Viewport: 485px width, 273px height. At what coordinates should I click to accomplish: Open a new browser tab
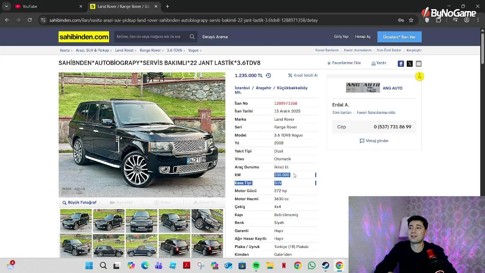(167, 6)
